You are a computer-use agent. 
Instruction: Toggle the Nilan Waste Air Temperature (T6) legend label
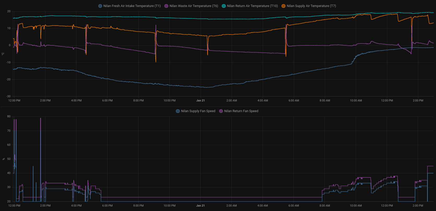pos(194,6)
